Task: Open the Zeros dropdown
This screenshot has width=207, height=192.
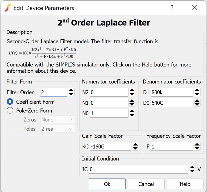Action: point(58,119)
